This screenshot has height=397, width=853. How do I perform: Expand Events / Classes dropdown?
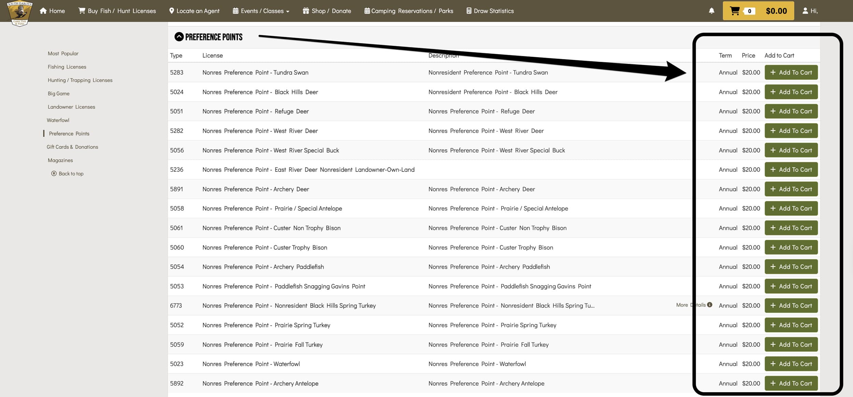click(x=261, y=11)
